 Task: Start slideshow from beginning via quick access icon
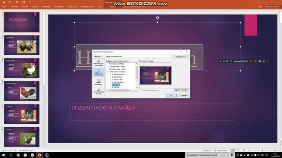[24, 2]
